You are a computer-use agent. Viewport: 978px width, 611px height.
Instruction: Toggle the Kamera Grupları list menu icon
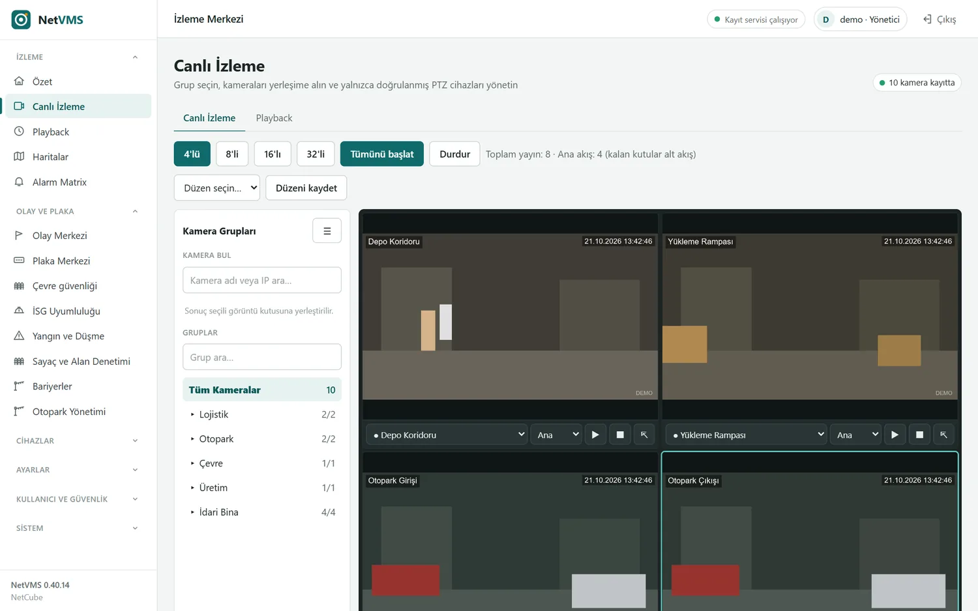[x=327, y=231]
